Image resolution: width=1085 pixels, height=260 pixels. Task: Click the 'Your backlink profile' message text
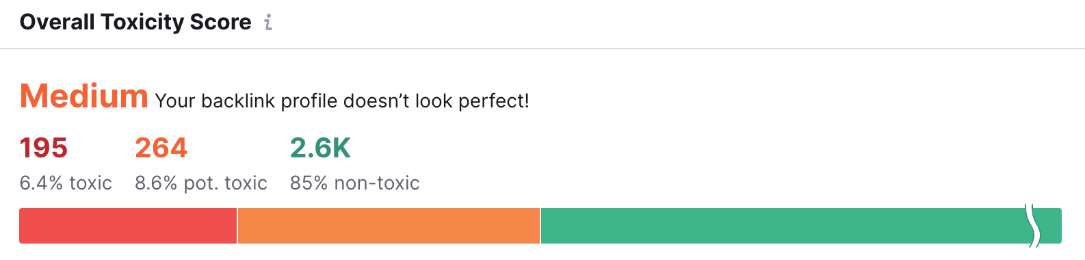(342, 101)
